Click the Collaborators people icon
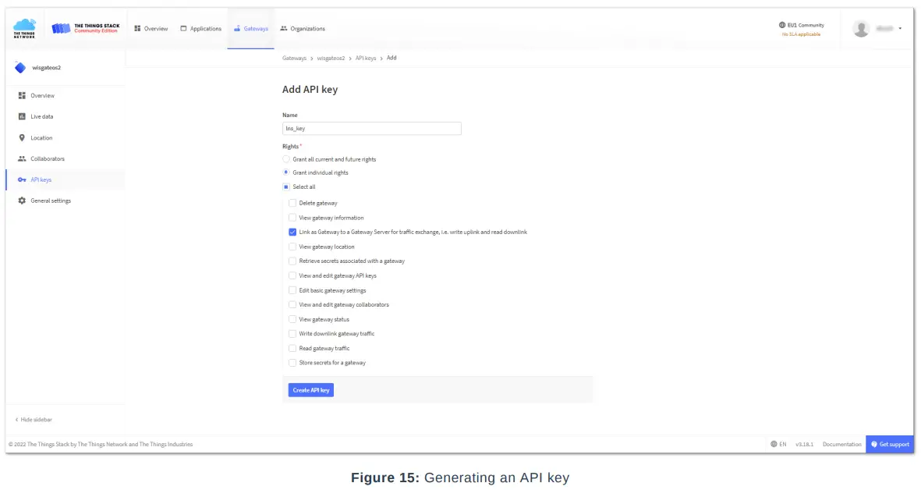This screenshot has height=490, width=921. [x=22, y=159]
